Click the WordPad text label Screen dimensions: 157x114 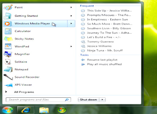coord(22,46)
